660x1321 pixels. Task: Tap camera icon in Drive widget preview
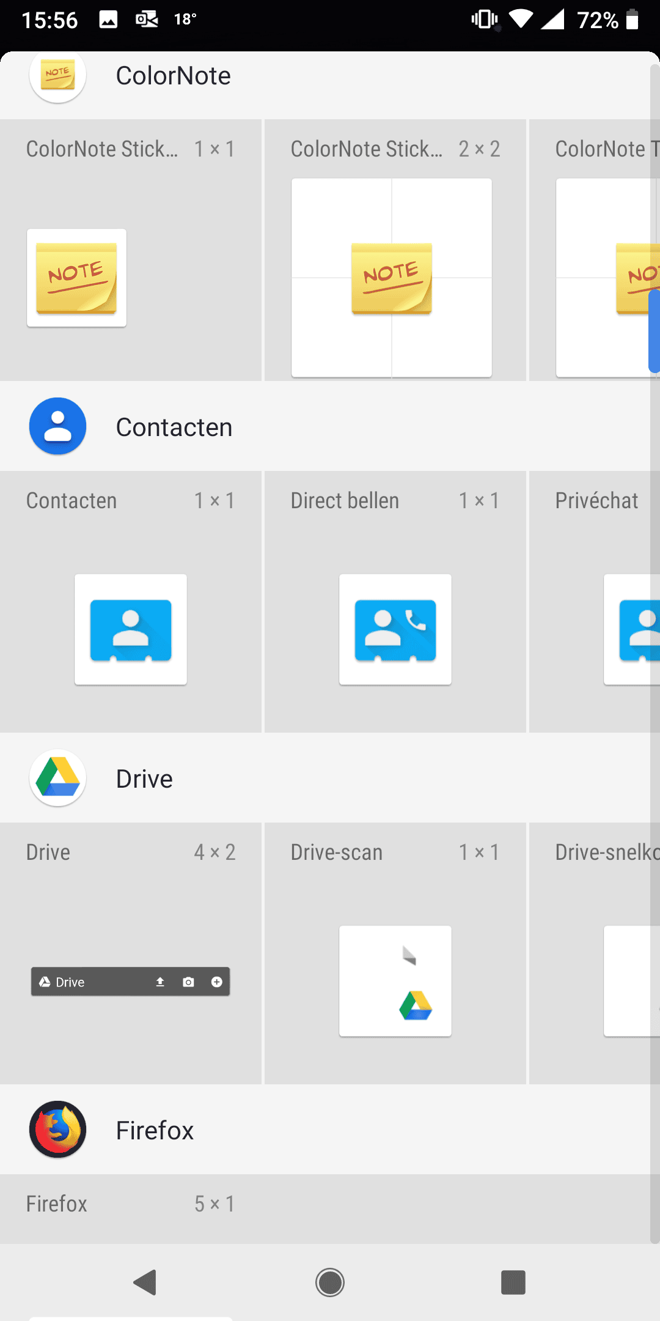(x=188, y=982)
